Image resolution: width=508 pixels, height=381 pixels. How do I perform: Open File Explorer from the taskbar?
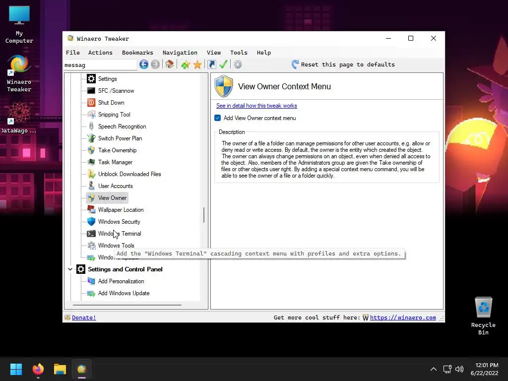pos(60,369)
